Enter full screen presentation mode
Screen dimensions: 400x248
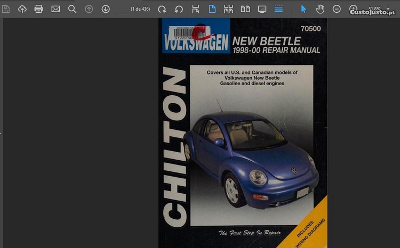262,9
